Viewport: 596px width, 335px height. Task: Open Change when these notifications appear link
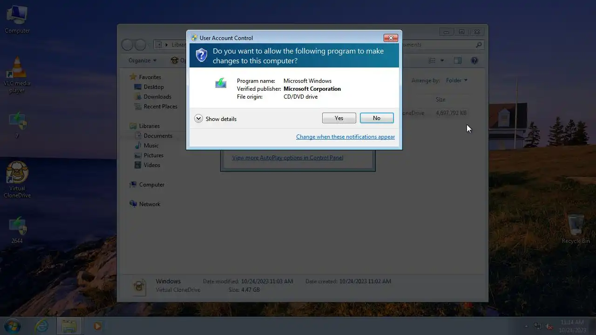(x=345, y=137)
